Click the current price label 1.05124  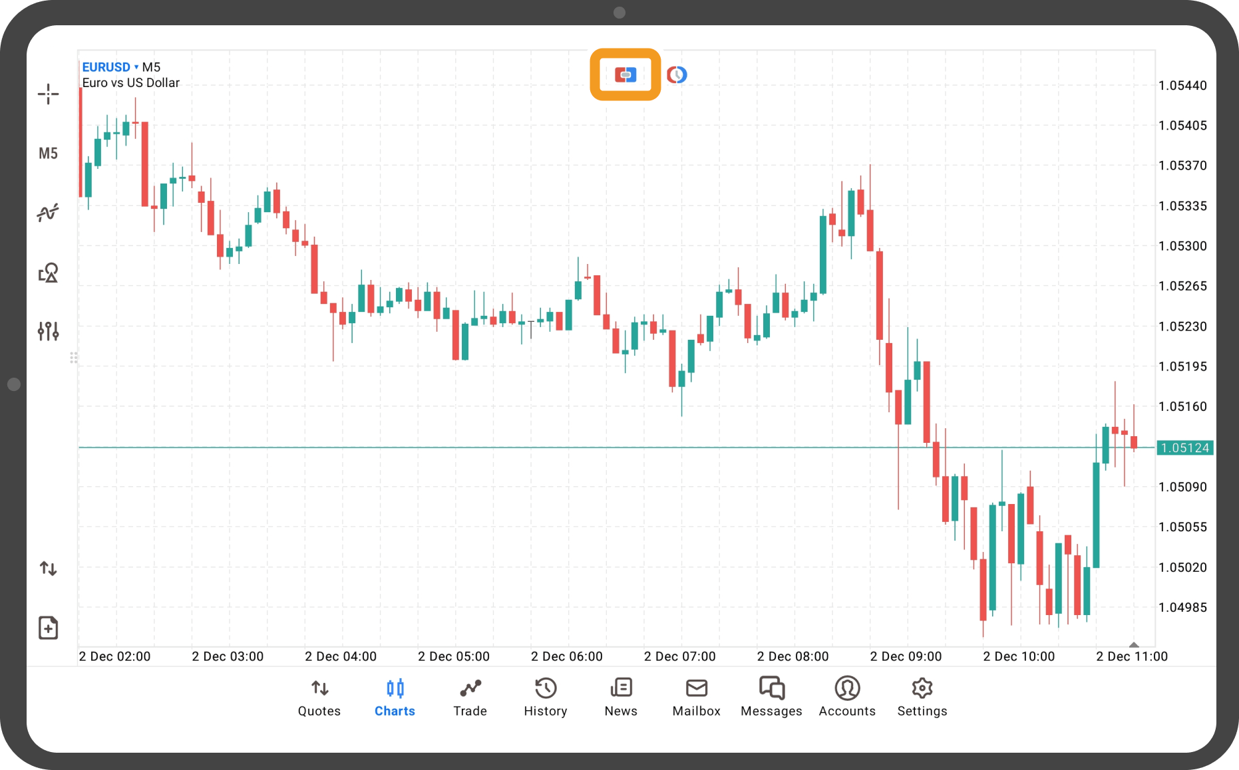click(x=1185, y=448)
